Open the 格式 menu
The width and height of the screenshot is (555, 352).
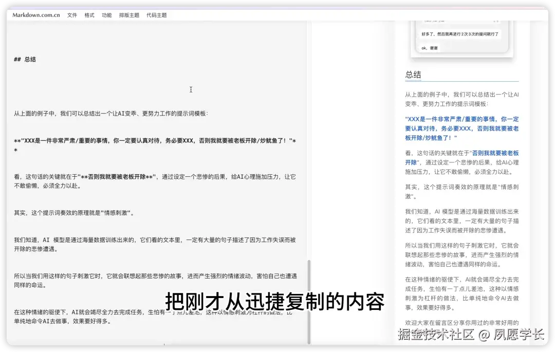(x=89, y=15)
